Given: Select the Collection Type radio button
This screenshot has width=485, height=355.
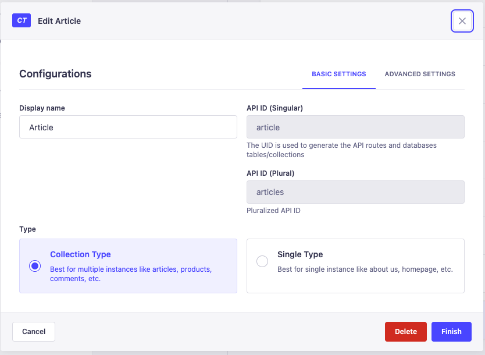Looking at the screenshot, I should tap(35, 266).
